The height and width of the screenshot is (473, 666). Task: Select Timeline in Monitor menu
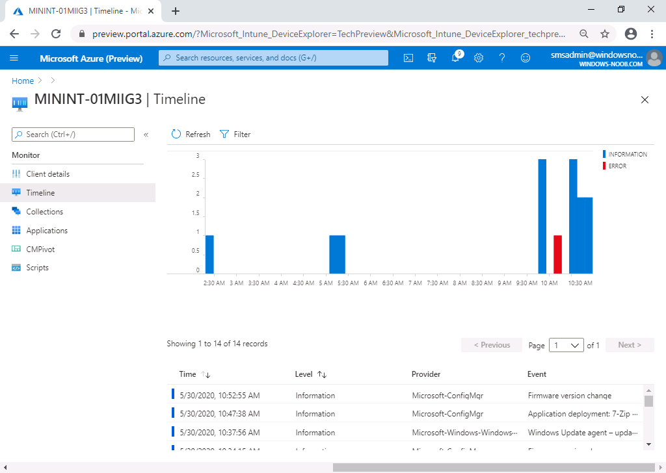tap(78, 192)
